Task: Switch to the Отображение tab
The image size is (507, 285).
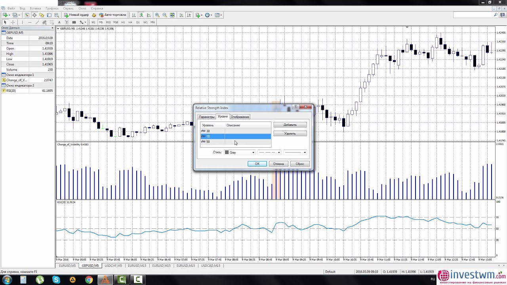Action: click(240, 117)
